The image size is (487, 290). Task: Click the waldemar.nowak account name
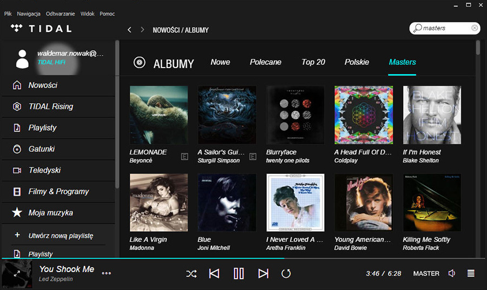(70, 53)
